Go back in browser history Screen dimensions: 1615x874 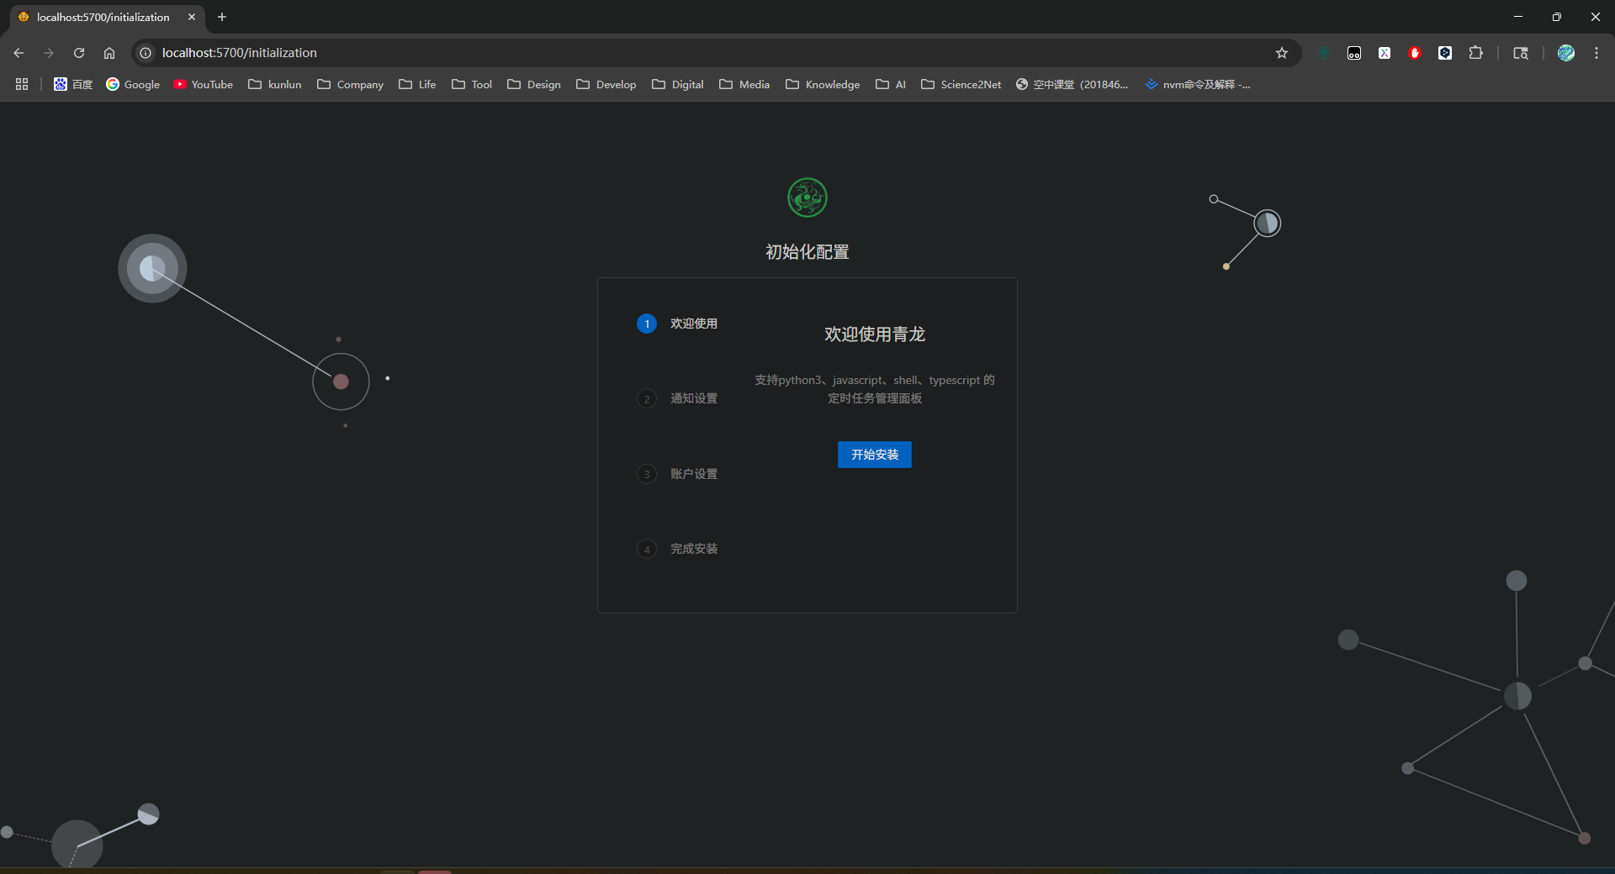[19, 53]
